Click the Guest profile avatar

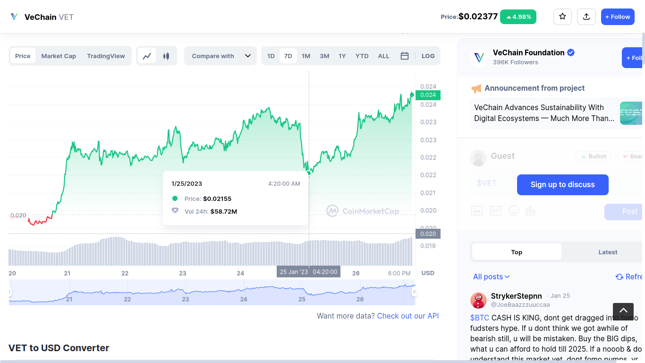tap(478, 158)
